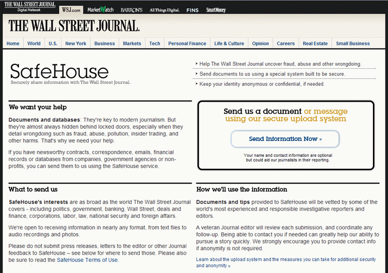388x273 pixels.
Task: Open the 'Learn about the upload system' link
Action: click(x=286, y=262)
